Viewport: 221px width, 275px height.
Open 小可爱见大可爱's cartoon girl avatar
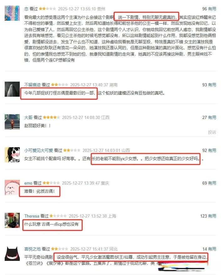(12, 155)
